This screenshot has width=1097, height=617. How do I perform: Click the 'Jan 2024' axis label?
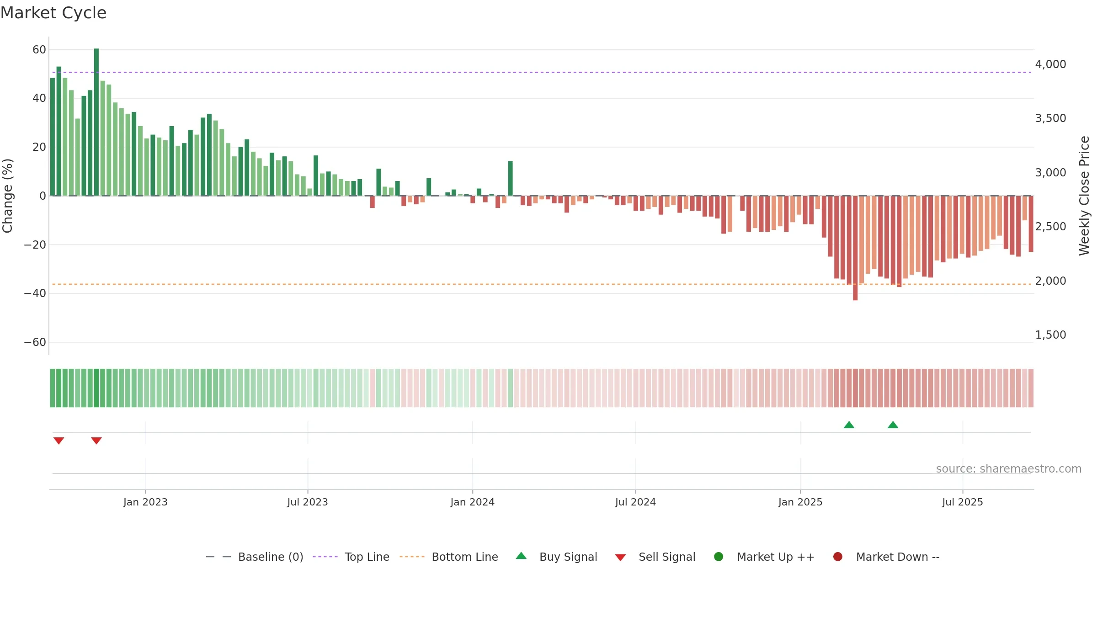473,502
